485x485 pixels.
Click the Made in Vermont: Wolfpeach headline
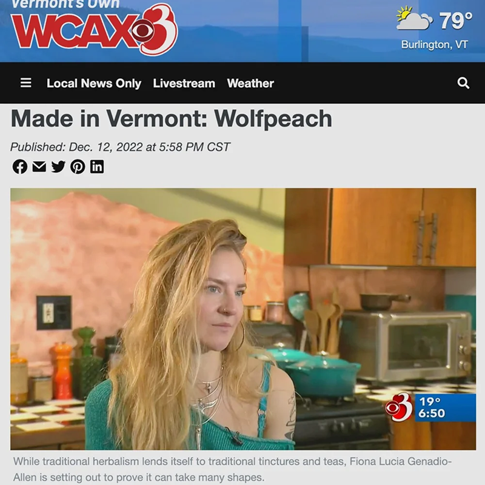point(172,118)
